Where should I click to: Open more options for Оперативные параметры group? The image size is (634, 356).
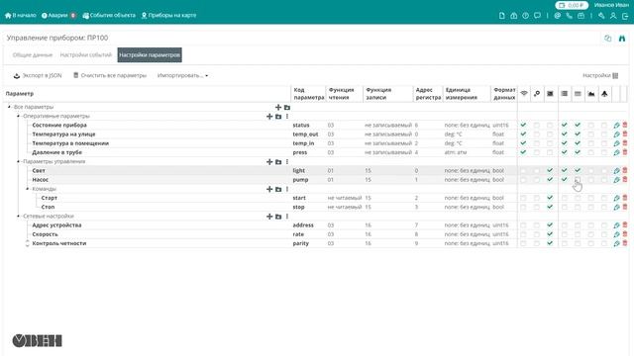[287, 117]
